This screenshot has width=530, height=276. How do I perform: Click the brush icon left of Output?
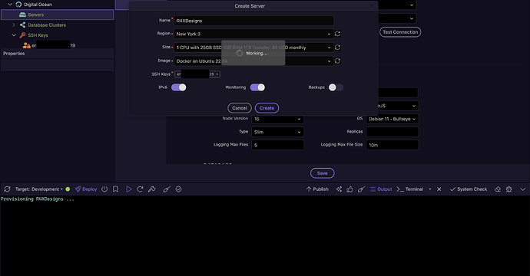point(361,189)
